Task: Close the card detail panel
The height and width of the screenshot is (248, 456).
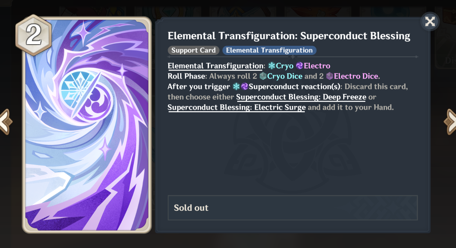Action: click(430, 22)
